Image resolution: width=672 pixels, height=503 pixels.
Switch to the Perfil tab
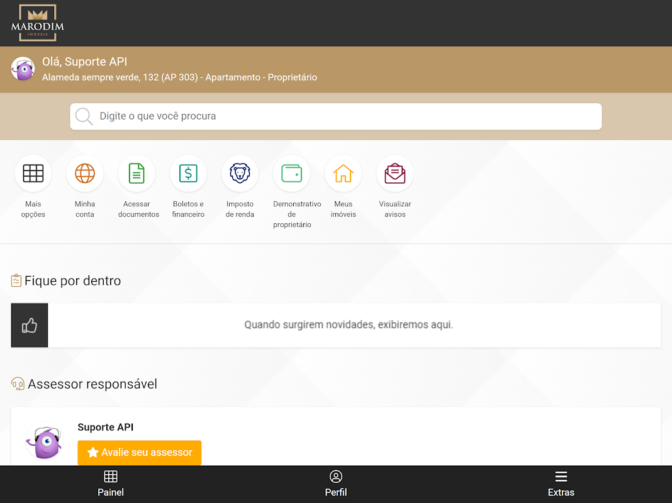click(335, 484)
